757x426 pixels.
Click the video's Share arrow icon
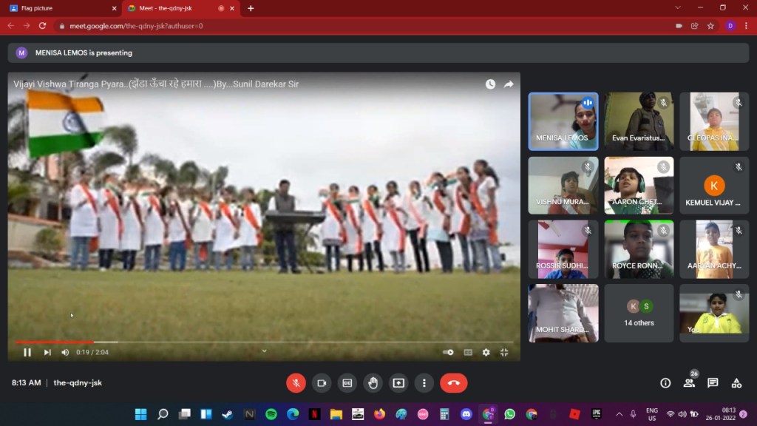(509, 84)
